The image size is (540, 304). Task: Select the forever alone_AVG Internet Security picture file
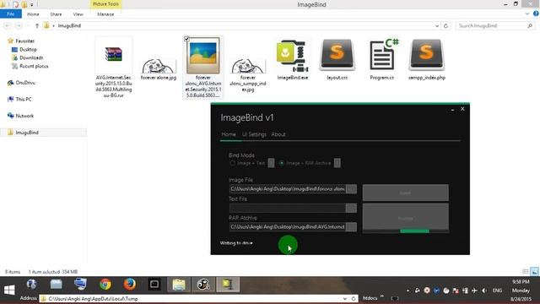tap(202, 68)
